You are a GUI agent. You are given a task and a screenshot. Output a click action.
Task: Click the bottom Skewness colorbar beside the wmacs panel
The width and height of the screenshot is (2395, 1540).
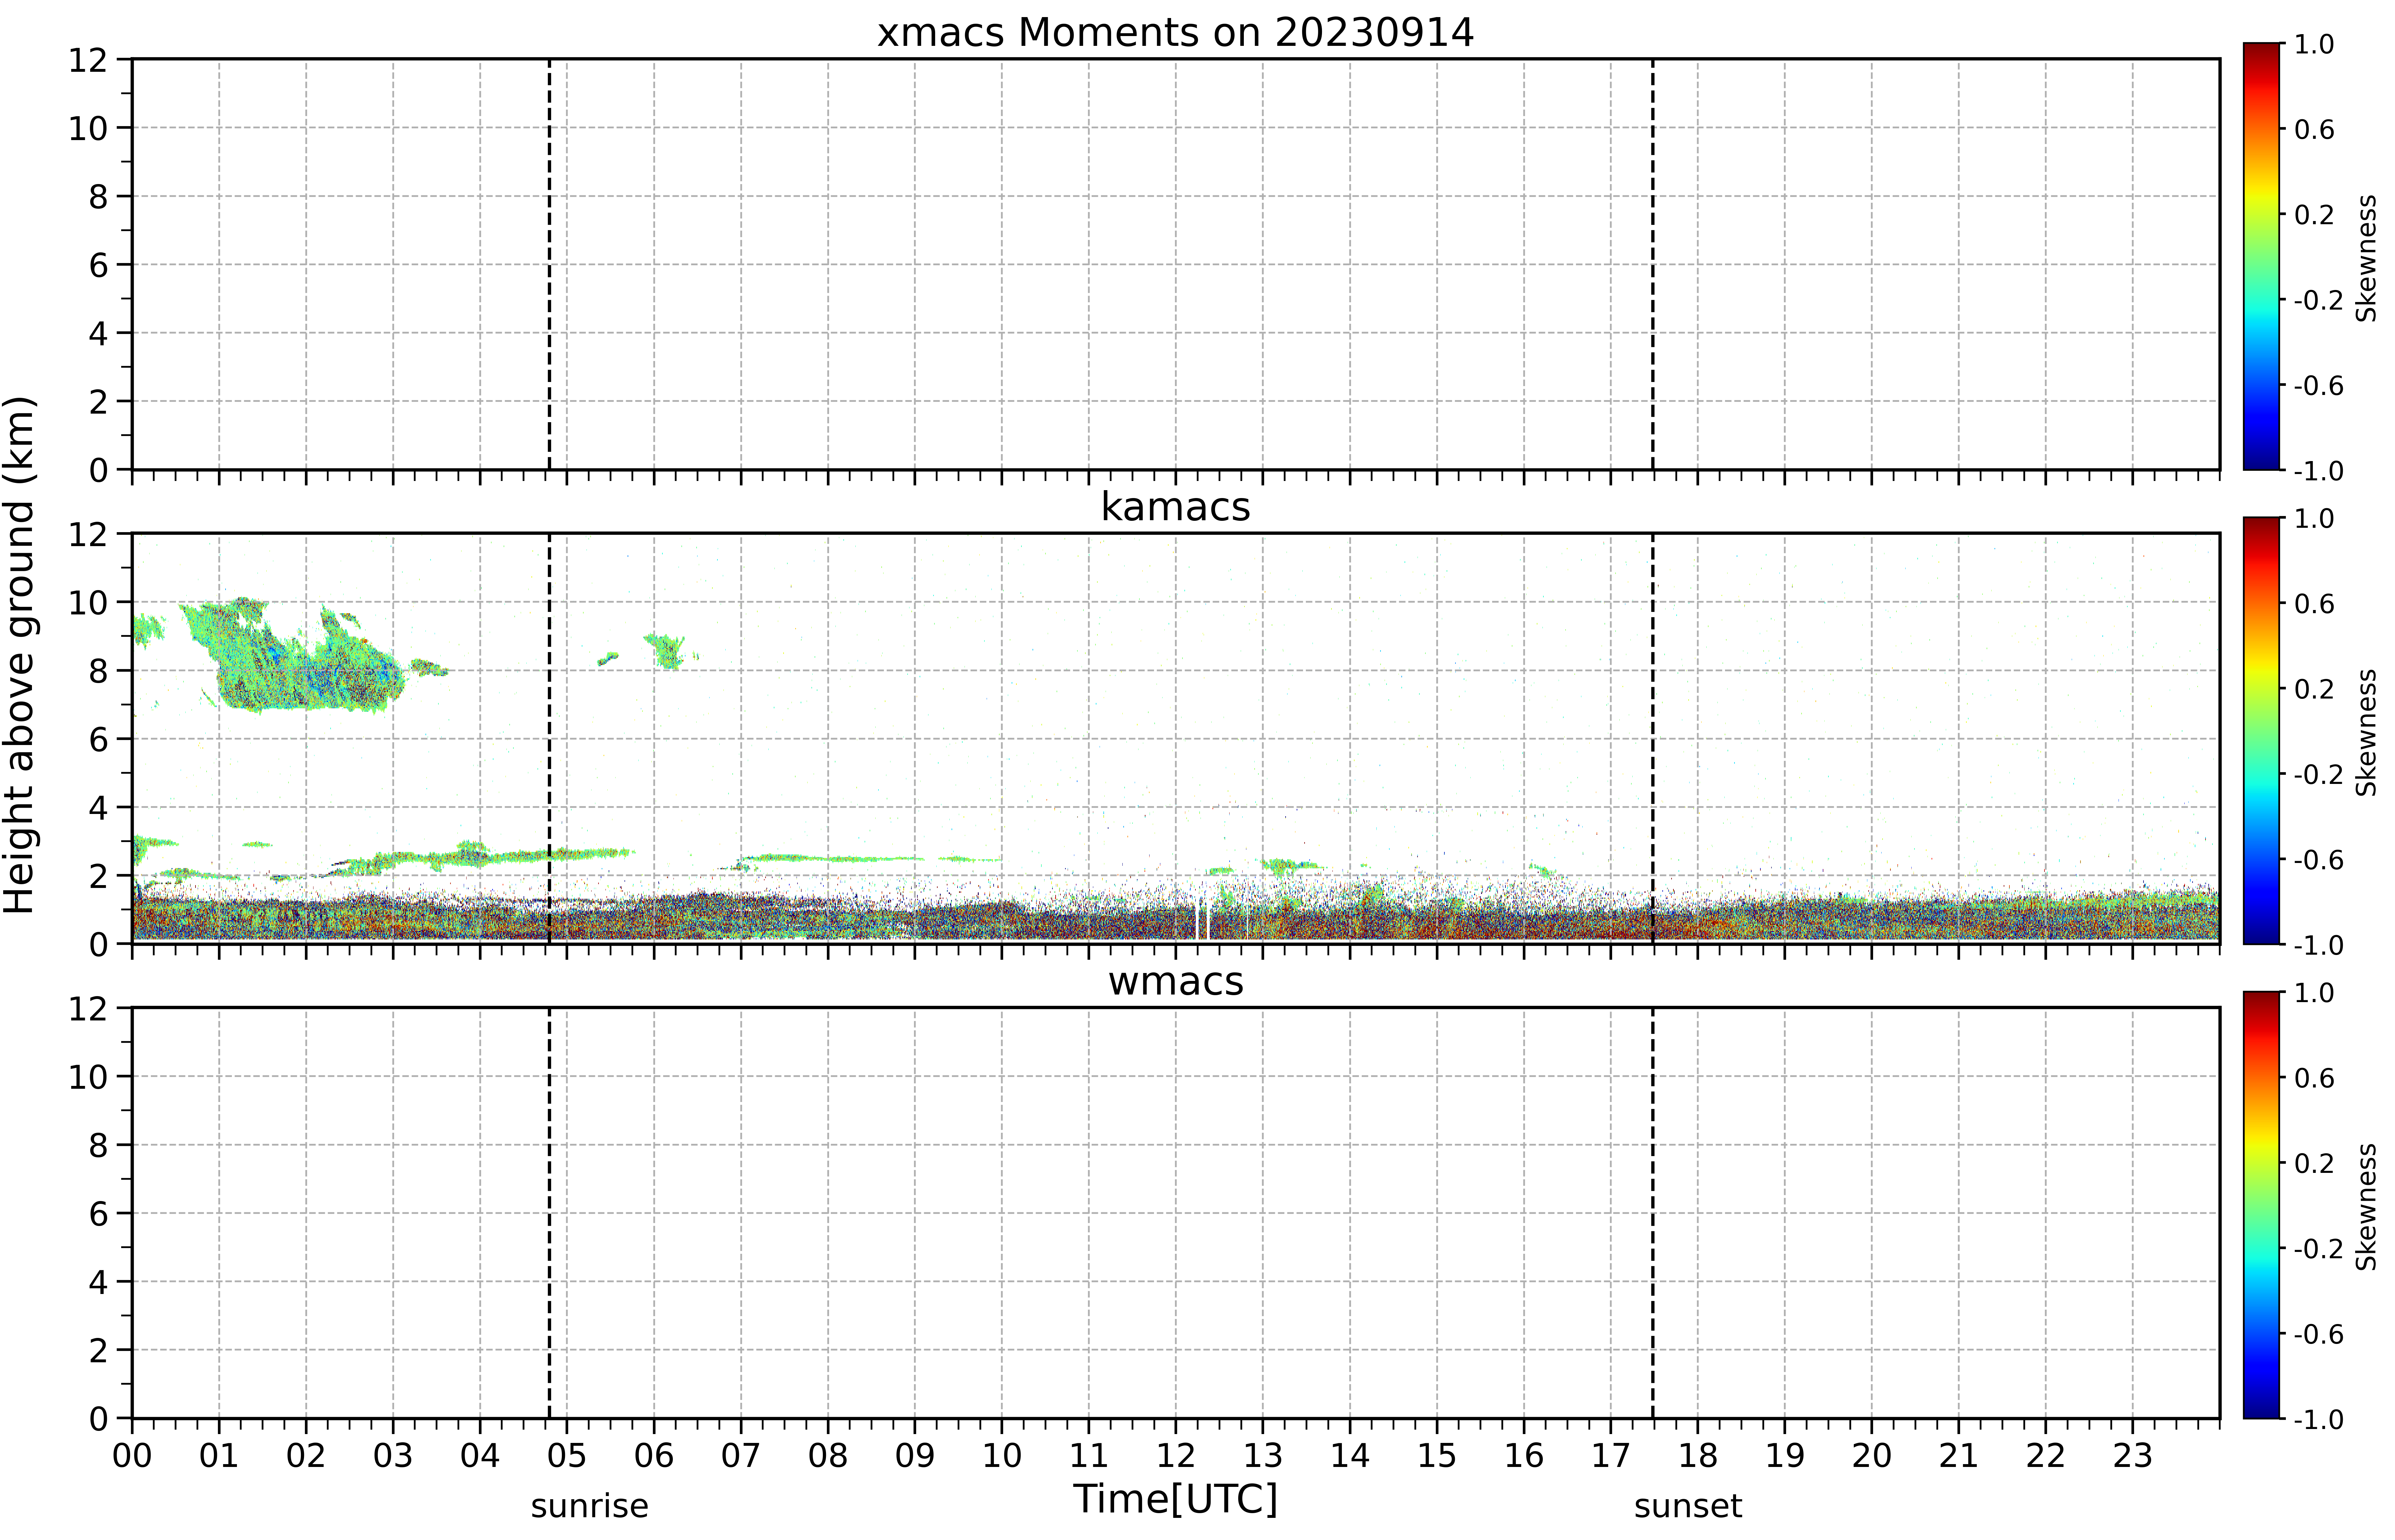pyautogui.click(x=2261, y=1205)
